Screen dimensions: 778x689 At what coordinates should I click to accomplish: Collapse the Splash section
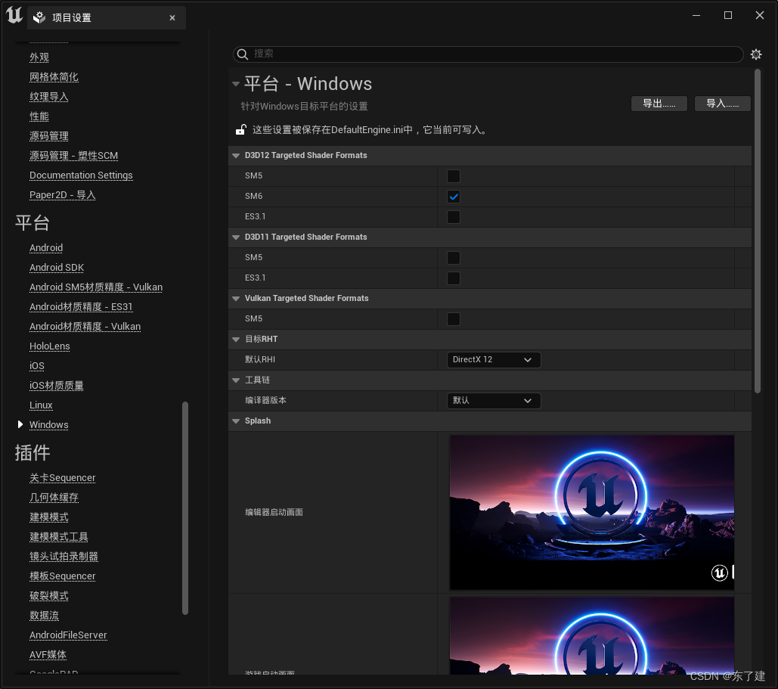coord(236,421)
